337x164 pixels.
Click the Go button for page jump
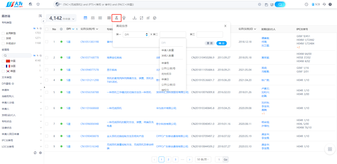coord(226,160)
